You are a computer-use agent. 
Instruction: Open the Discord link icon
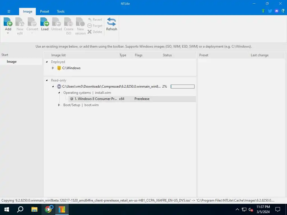277,11
